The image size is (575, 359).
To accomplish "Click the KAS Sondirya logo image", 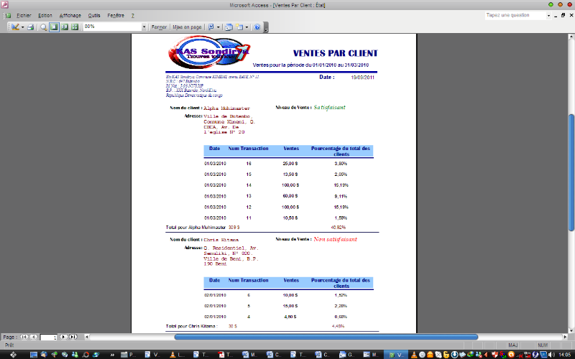I will (x=208, y=52).
